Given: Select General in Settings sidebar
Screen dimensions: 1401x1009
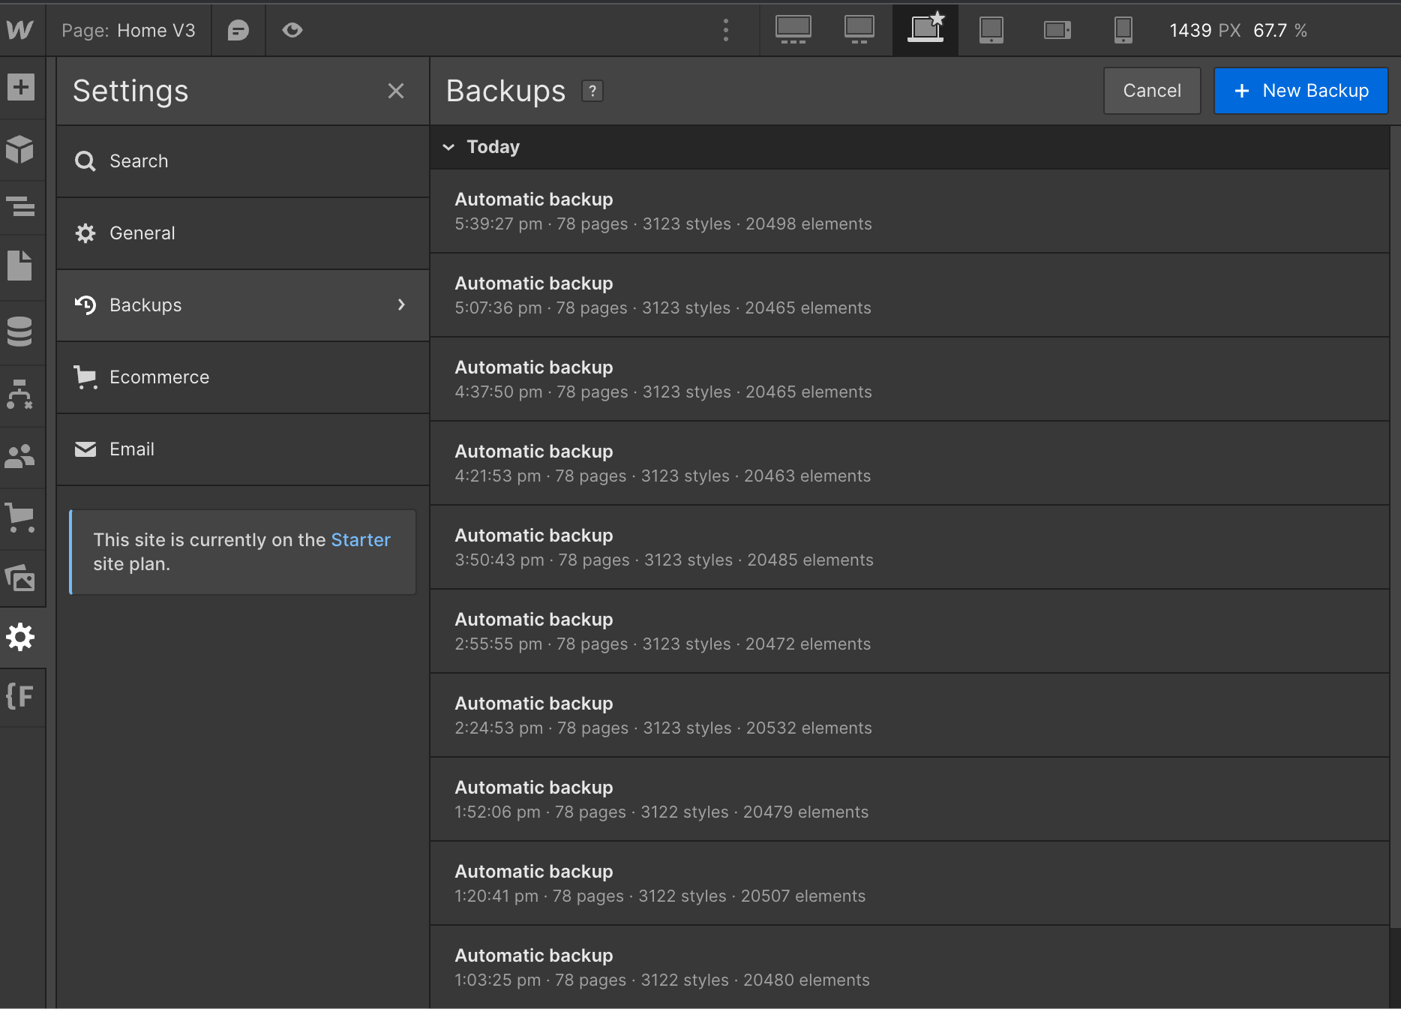Looking at the screenshot, I should click(x=142, y=233).
